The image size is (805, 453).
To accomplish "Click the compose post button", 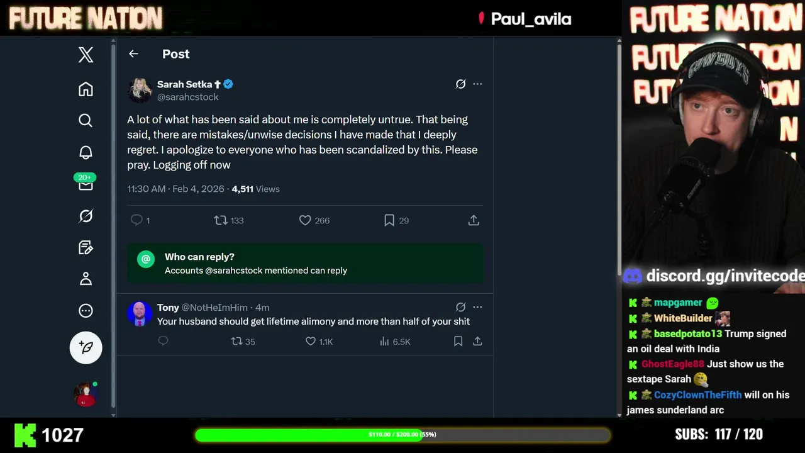I will coord(86,347).
